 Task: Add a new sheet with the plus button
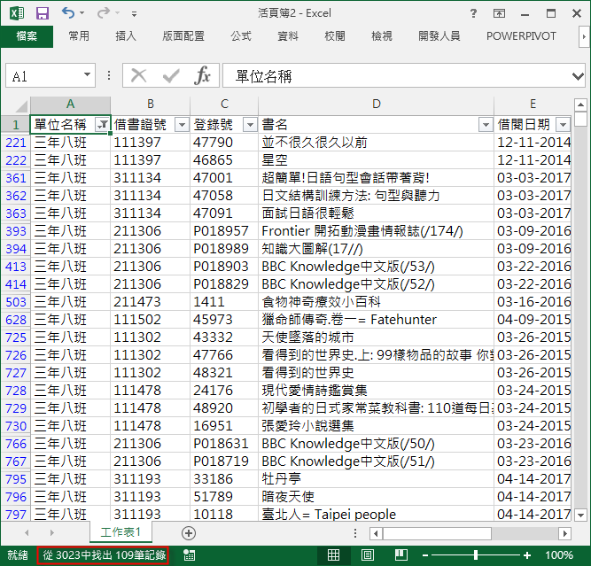(189, 533)
